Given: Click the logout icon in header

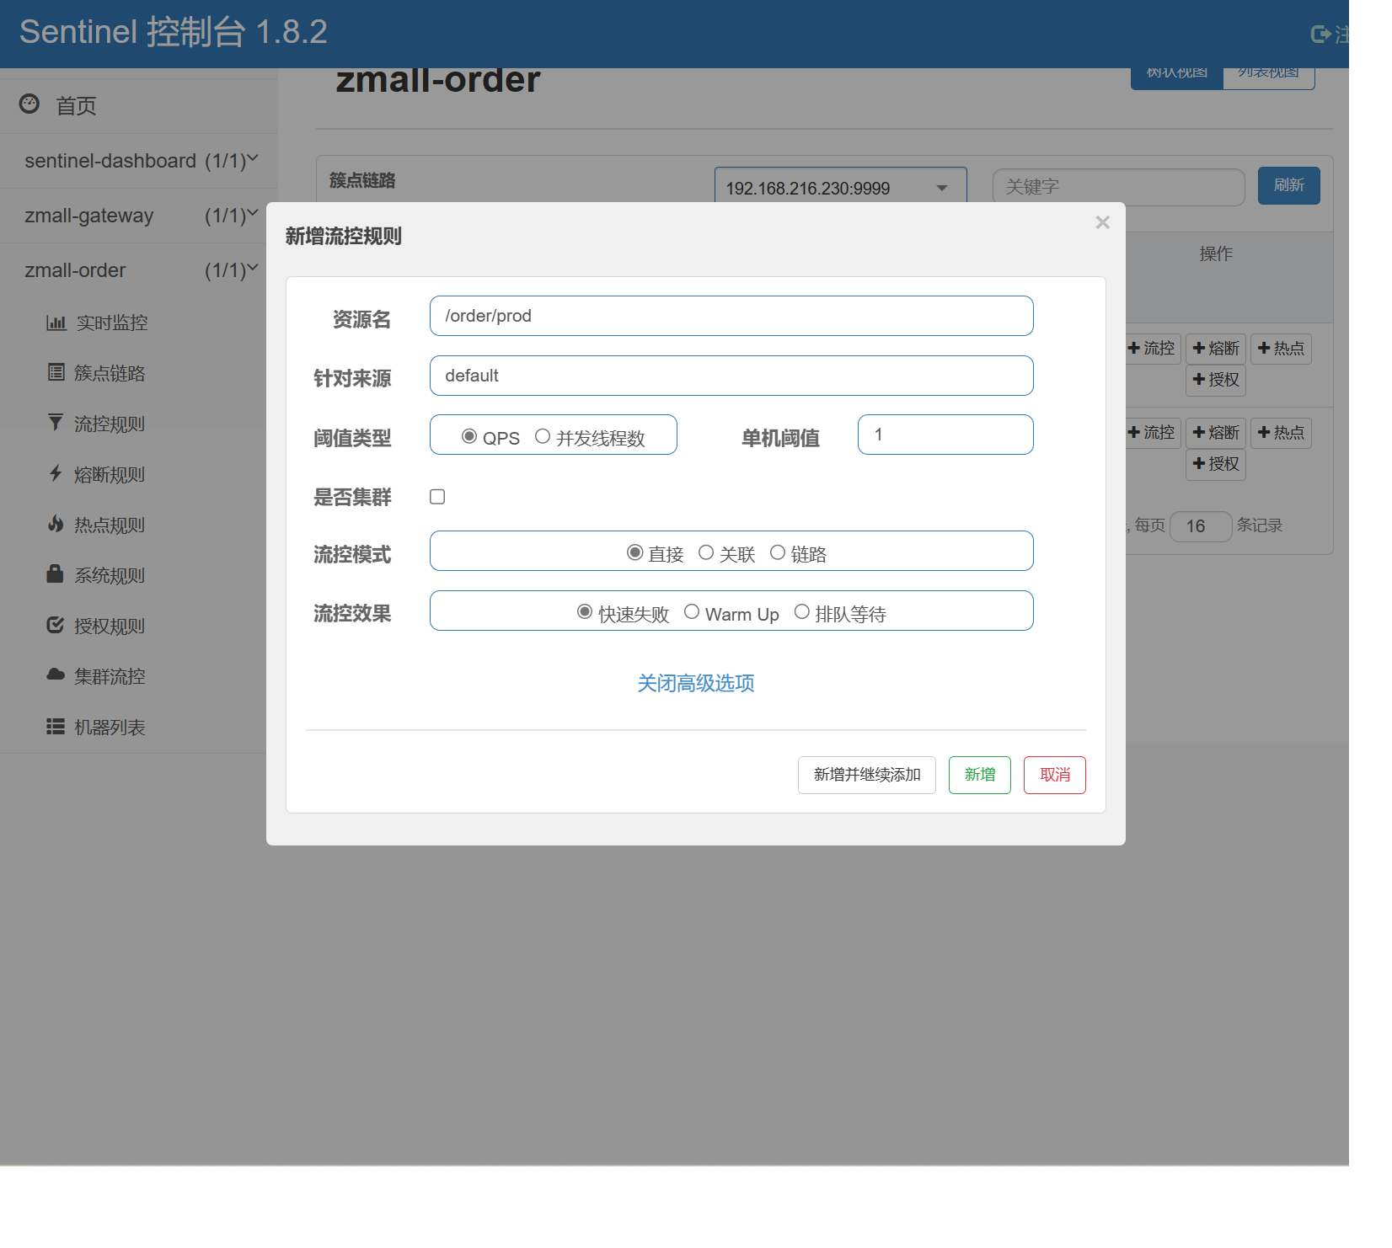Looking at the screenshot, I should 1320,34.
